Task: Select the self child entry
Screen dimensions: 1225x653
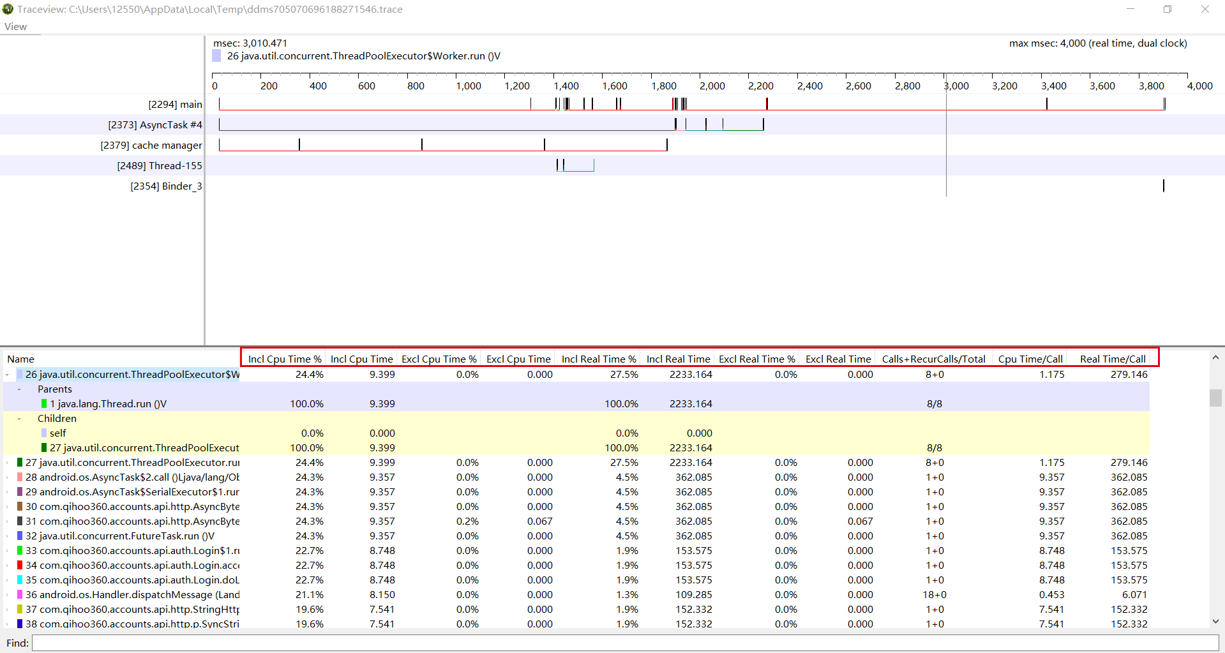Action: pyautogui.click(x=57, y=433)
